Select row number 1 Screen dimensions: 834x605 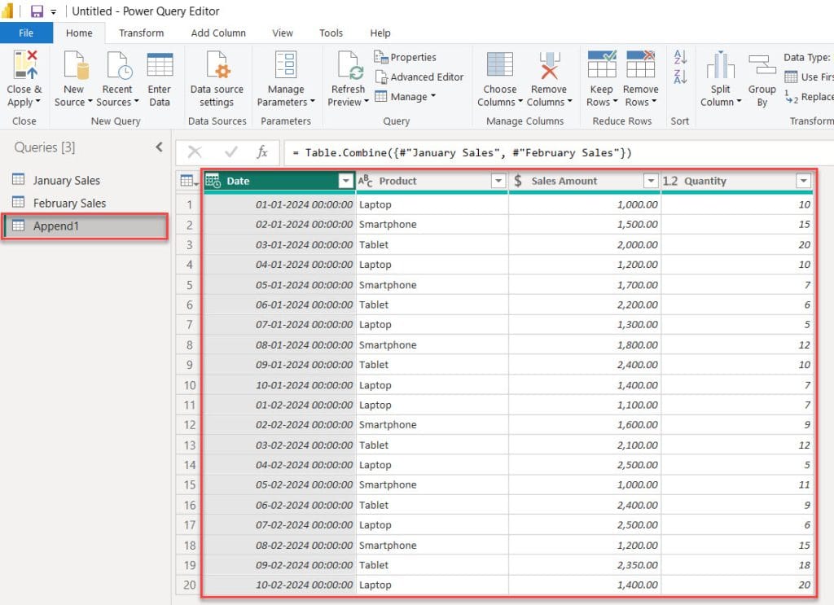point(189,204)
